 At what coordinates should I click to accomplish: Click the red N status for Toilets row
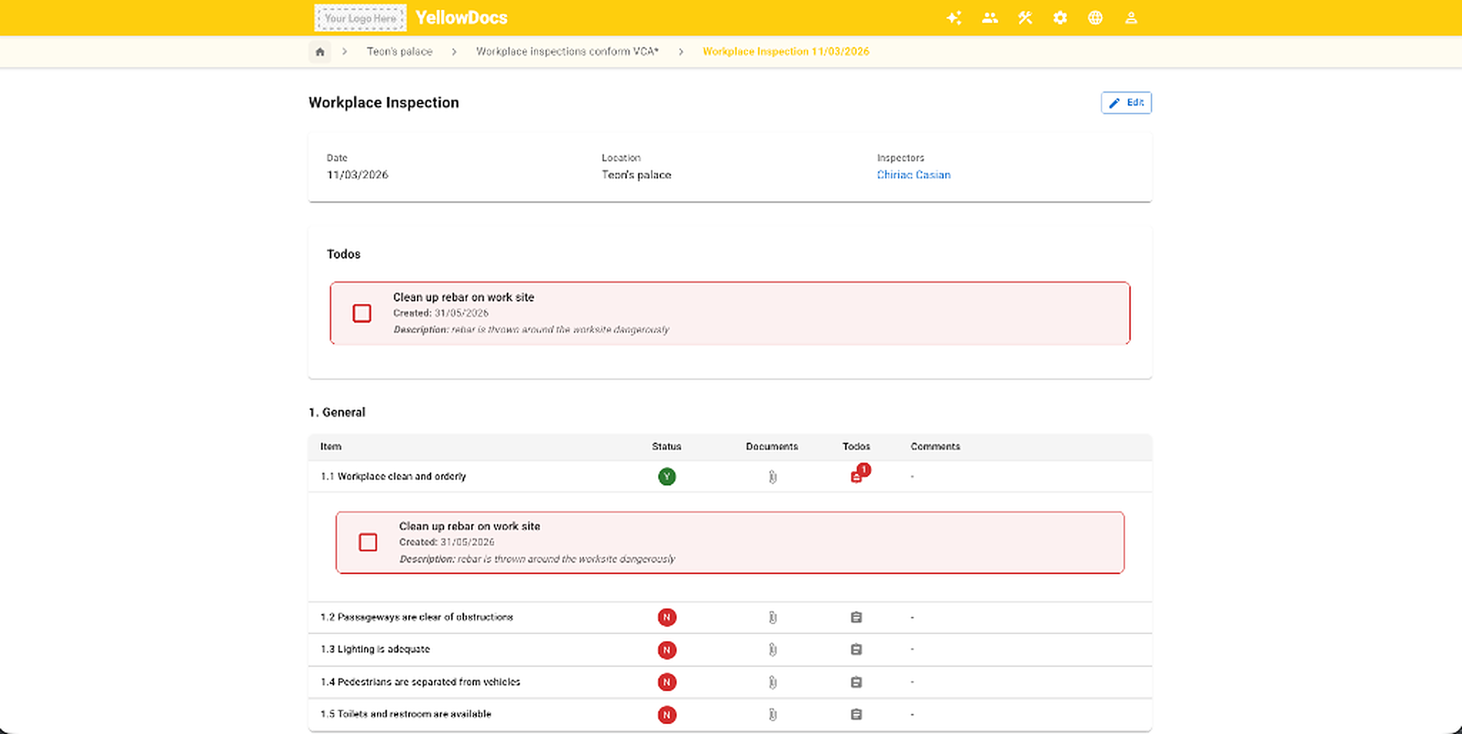667,715
